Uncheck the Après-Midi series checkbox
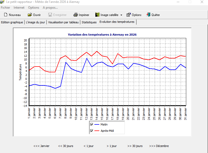The image size is (208, 153). pos(92,131)
